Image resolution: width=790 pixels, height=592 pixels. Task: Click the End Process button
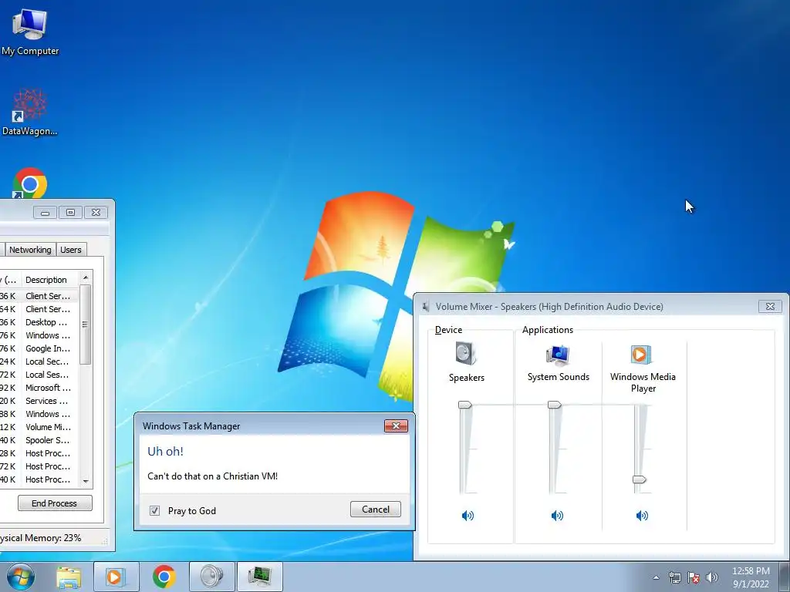point(55,503)
